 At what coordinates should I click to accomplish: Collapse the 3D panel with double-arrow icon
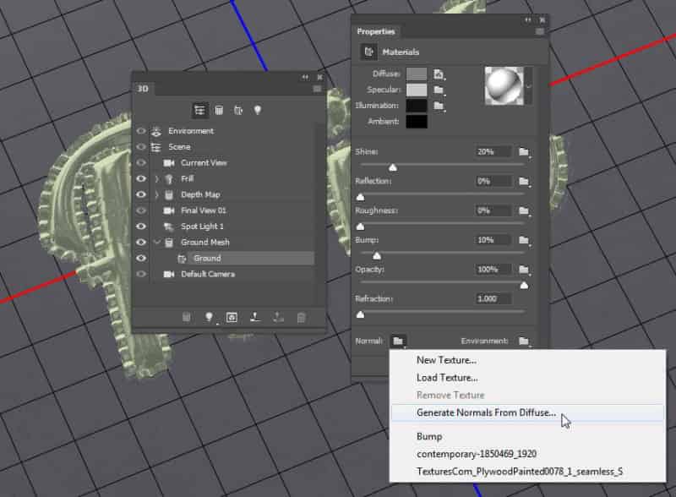pyautogui.click(x=305, y=77)
